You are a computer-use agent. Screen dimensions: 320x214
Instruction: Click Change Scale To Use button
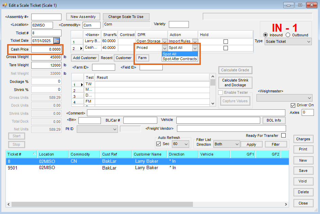tap(126, 17)
